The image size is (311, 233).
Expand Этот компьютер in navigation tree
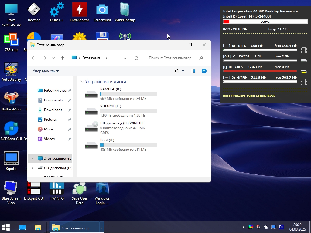point(32,158)
